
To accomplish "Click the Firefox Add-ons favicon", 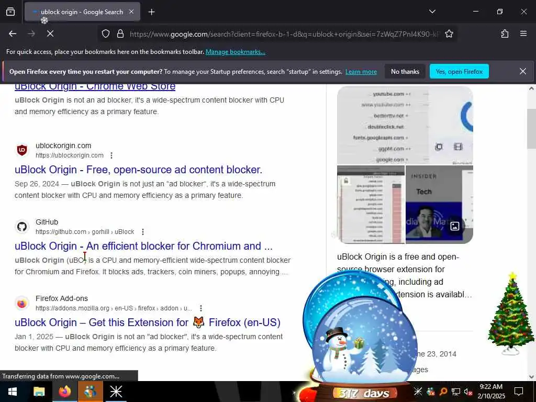I will 22,303.
